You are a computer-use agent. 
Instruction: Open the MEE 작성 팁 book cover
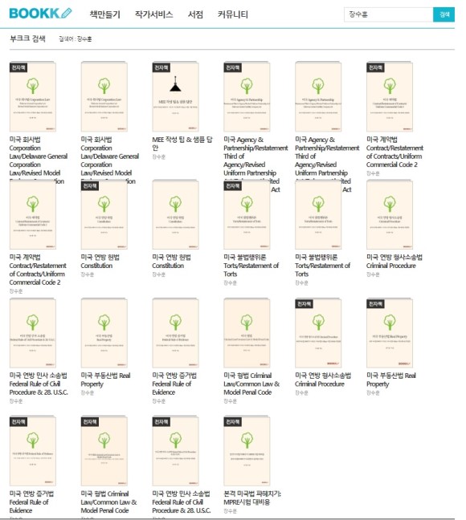[x=176, y=96]
